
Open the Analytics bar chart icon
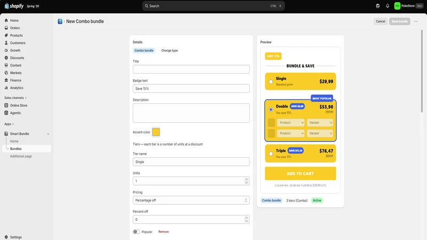6,87
